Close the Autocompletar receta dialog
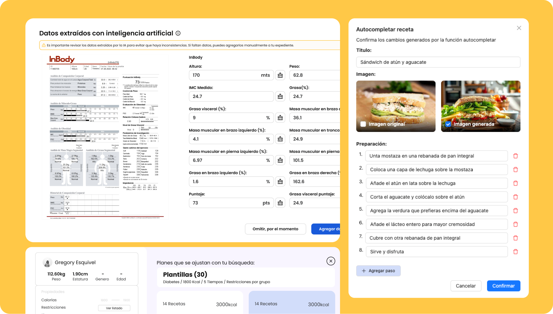Screen dimensions: 553x314 tap(519, 28)
